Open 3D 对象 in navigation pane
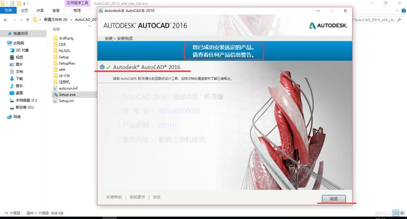The height and width of the screenshot is (219, 407). click(22, 50)
